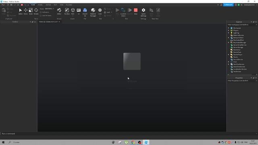Click the Lock tool

(107, 12)
